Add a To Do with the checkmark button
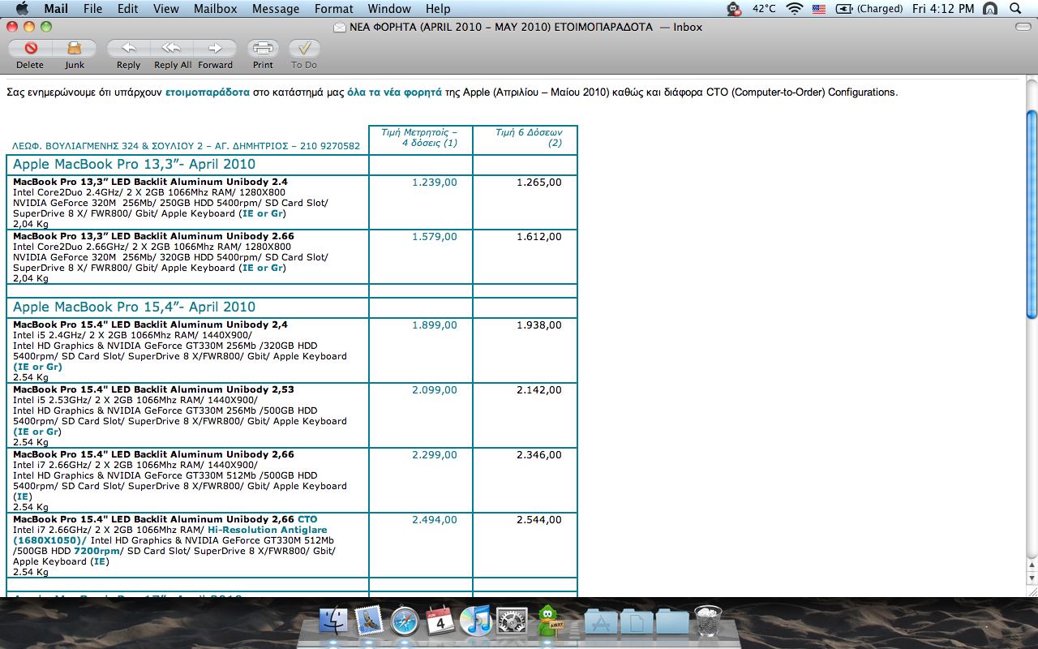Image resolution: width=1038 pixels, height=649 pixels. (304, 49)
